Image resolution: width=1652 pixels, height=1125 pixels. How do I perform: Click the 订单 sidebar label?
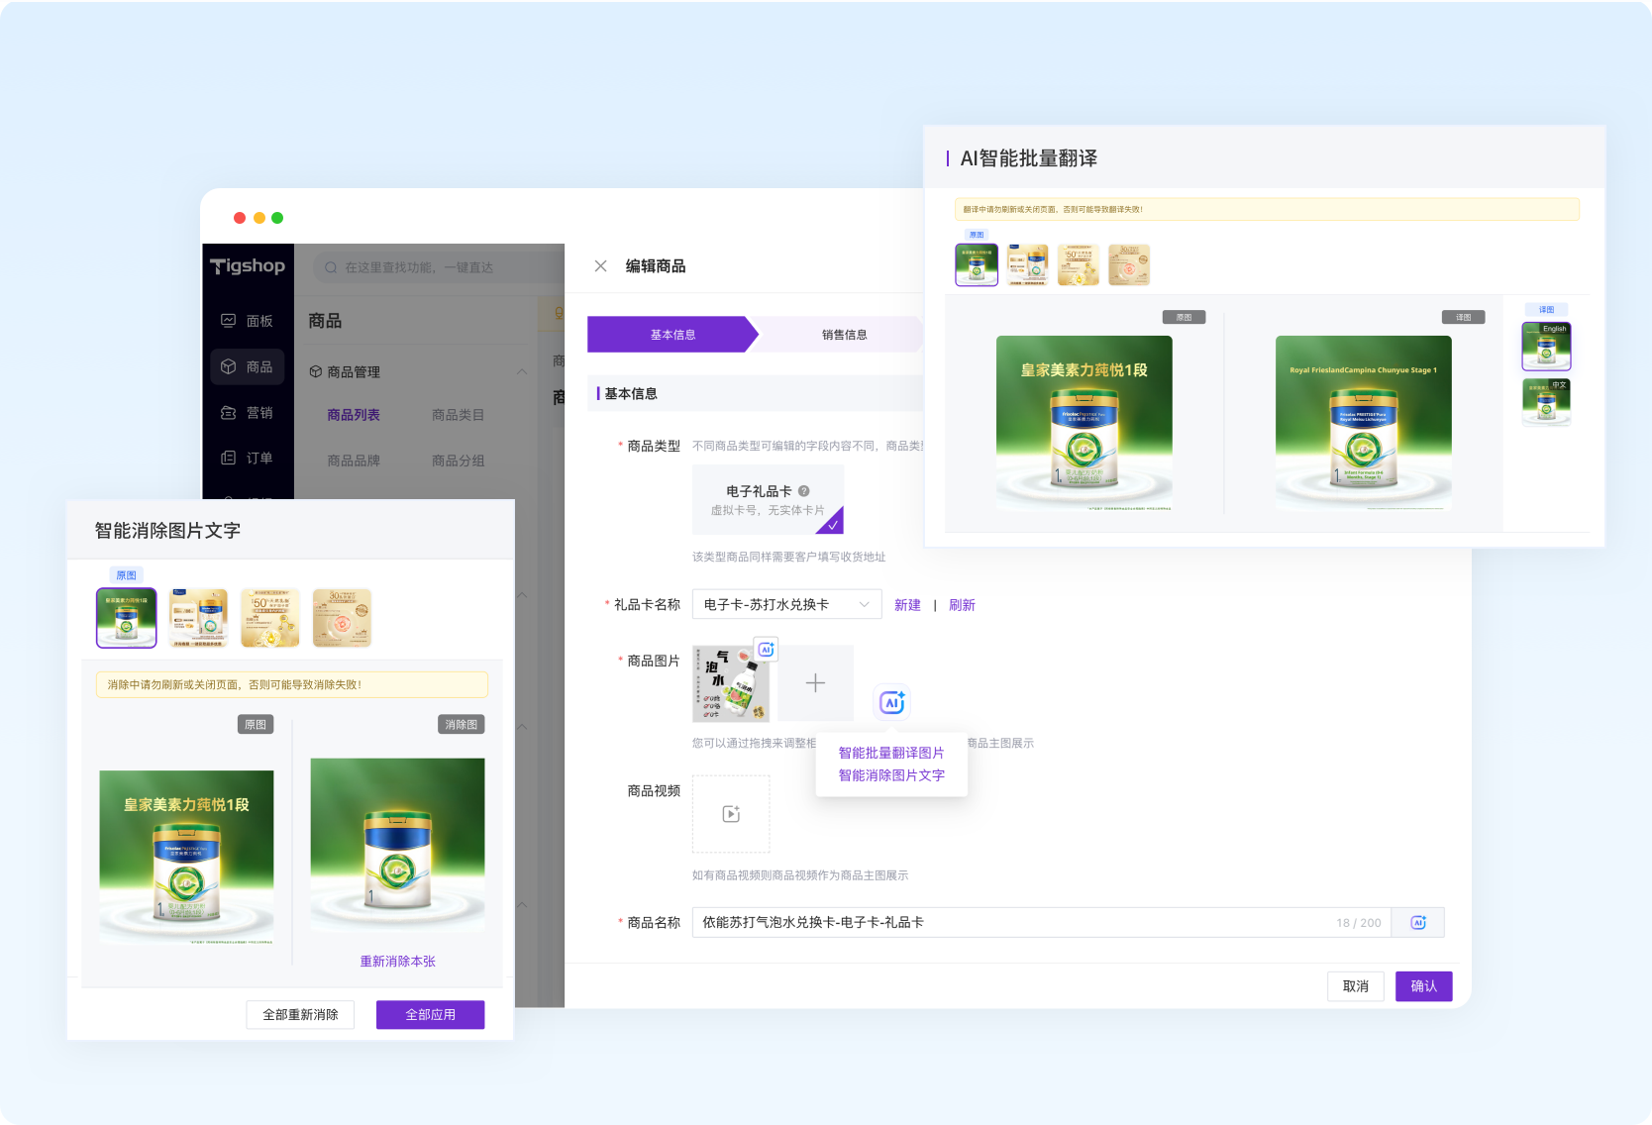tap(259, 459)
